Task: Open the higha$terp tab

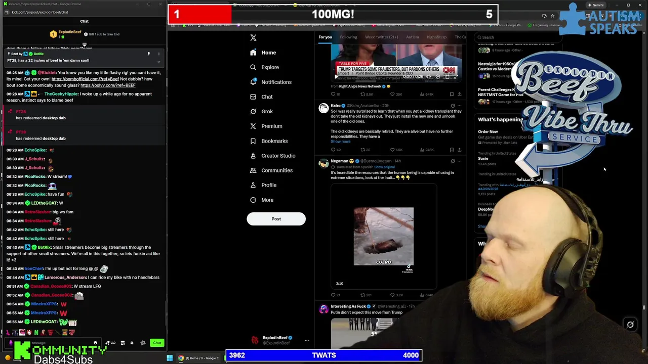Action: click(x=436, y=37)
